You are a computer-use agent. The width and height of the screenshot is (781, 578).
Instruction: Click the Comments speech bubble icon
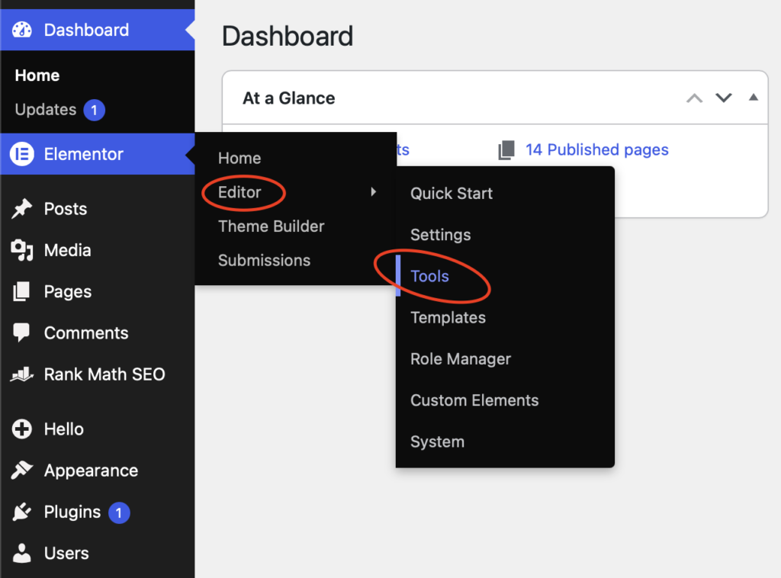[x=22, y=332]
